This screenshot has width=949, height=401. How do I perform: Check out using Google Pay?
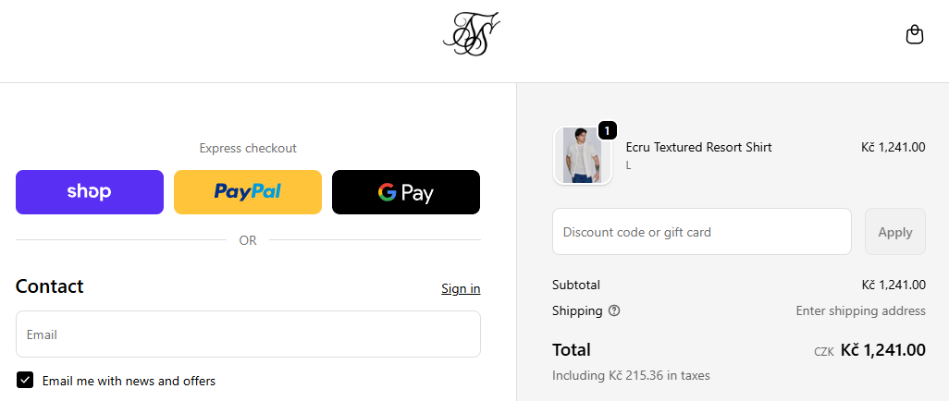pos(406,192)
